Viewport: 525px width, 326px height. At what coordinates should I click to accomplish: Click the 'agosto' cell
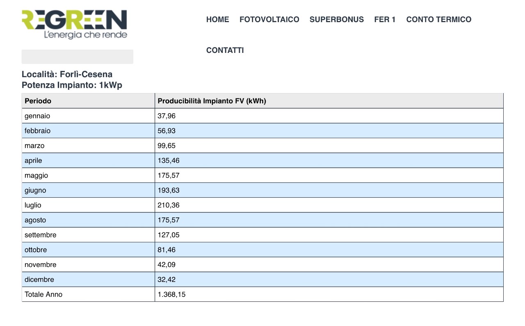88,220
